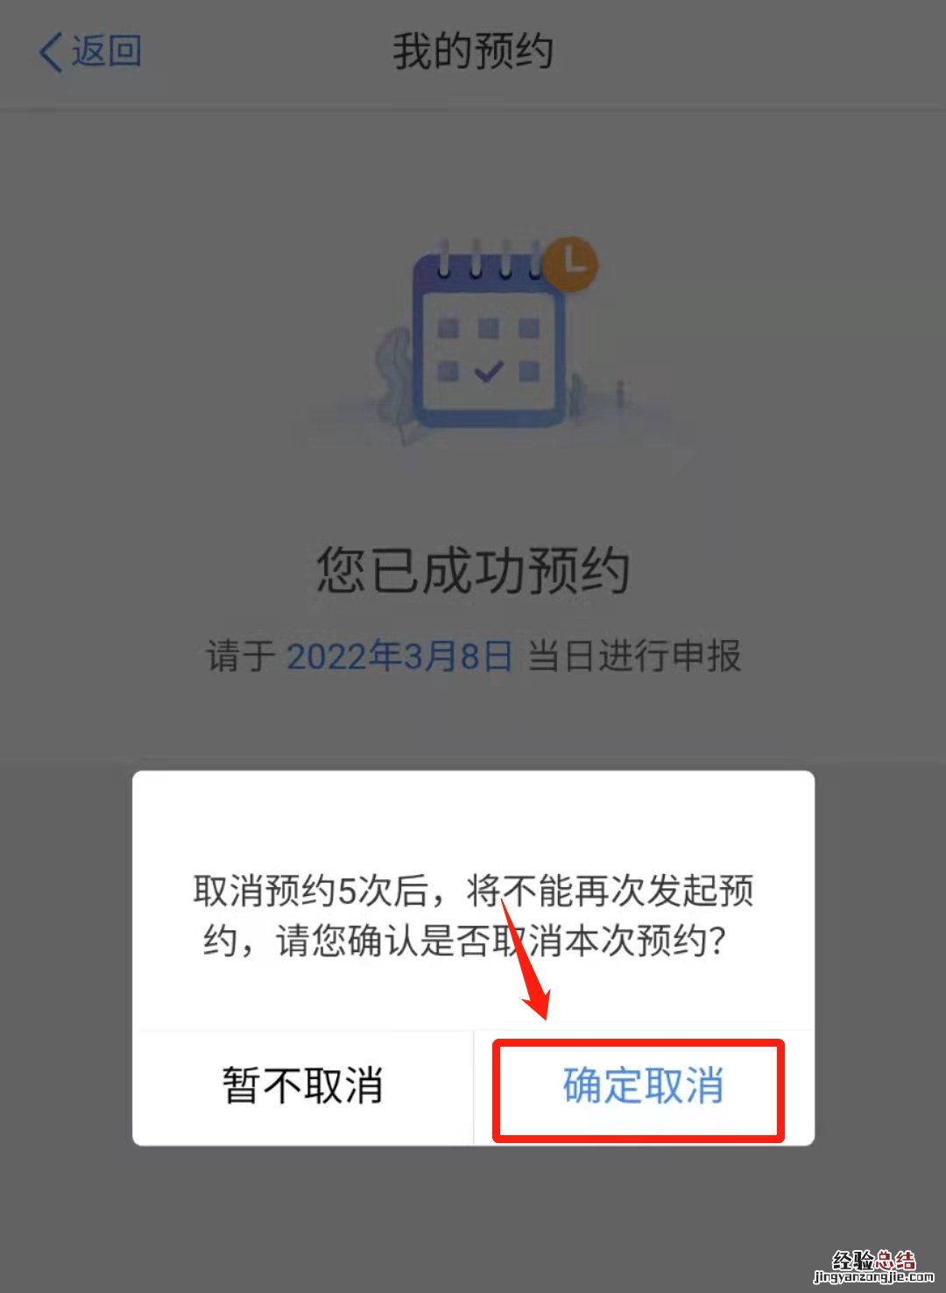Screen dimensions: 946x1293
Task: Click the blue date 2022年3月8日
Action: (x=399, y=656)
